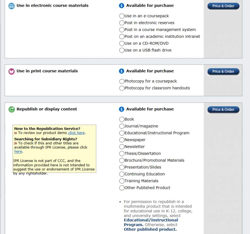Click the print course materials book icon
This screenshot has width=250, height=234.
tap(11, 71)
